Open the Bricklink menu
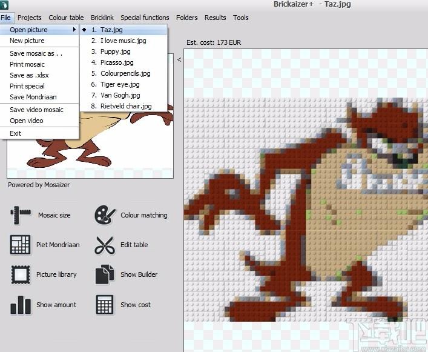The width and height of the screenshot is (428, 352). tap(102, 18)
